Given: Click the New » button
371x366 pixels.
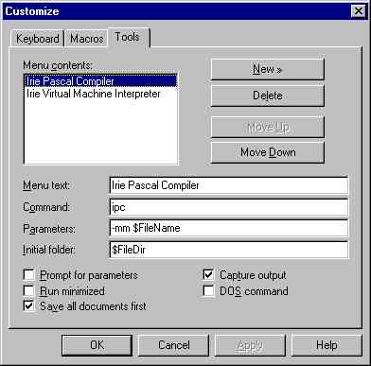Looking at the screenshot, I should coord(267,69).
